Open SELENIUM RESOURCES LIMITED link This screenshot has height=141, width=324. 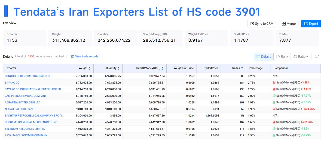pyautogui.click(x=25, y=129)
